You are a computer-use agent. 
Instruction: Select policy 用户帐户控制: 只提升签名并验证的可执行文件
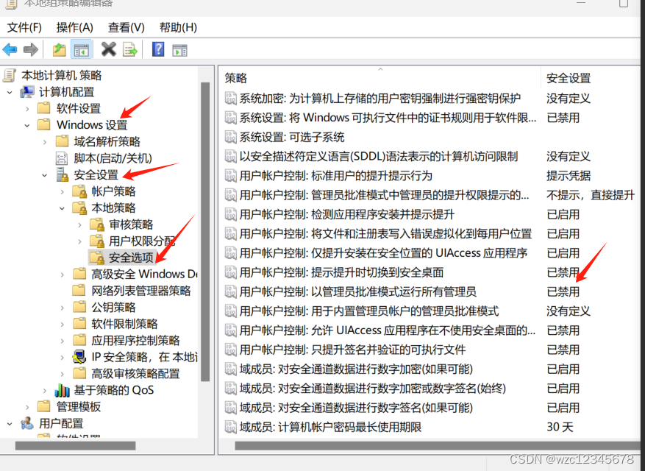click(x=352, y=350)
